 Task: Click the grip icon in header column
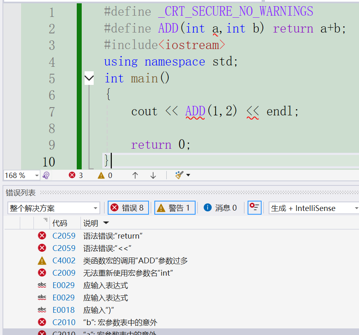click(x=45, y=220)
